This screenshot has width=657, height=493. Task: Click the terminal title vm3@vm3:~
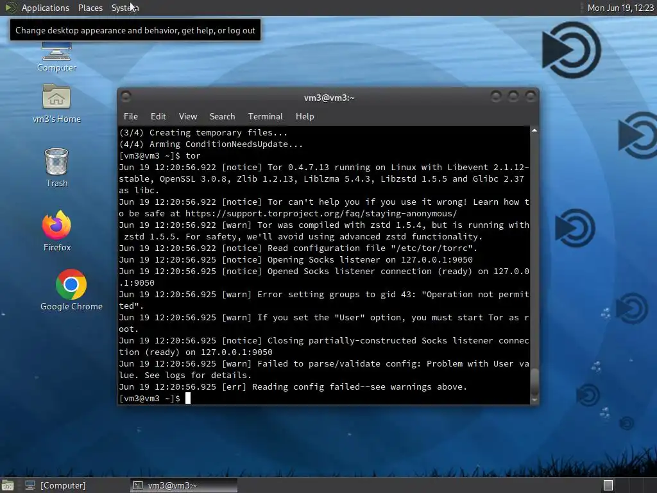tap(329, 98)
